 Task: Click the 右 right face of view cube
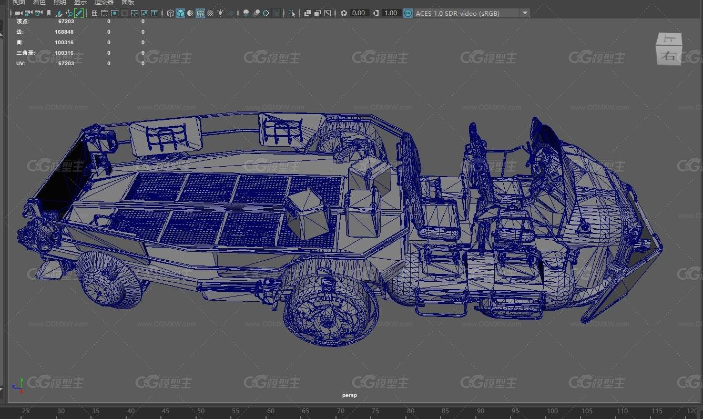click(x=669, y=56)
